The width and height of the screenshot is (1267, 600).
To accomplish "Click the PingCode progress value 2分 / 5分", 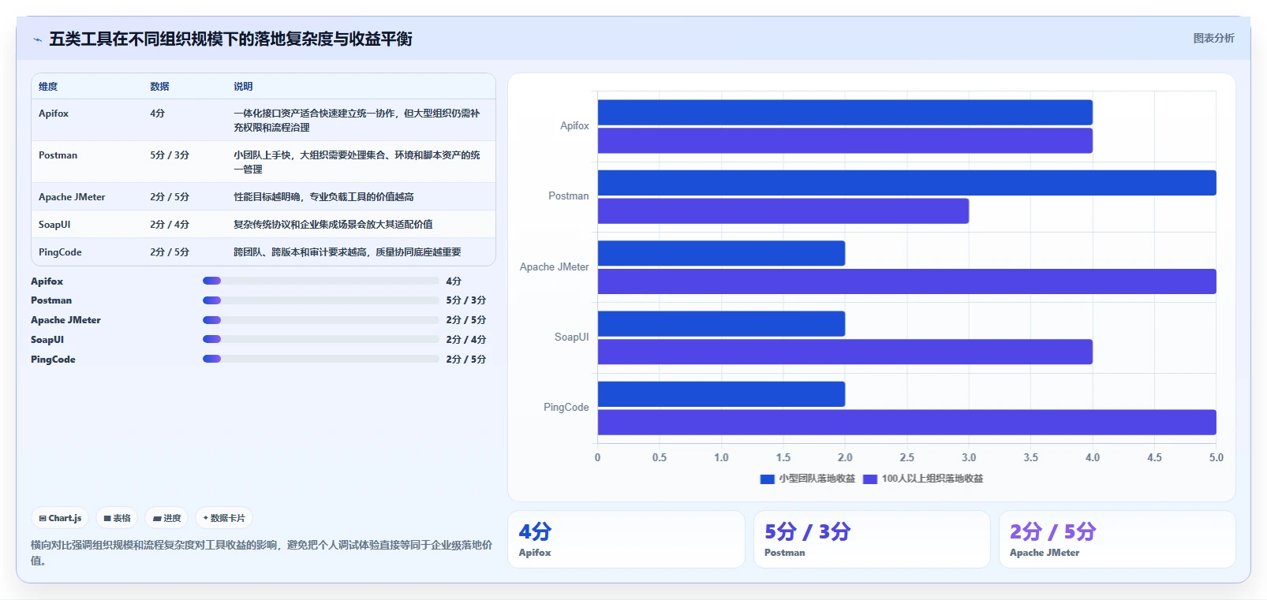I will coord(466,360).
